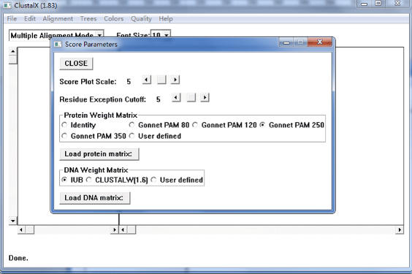Open the Edit menu

click(x=30, y=19)
